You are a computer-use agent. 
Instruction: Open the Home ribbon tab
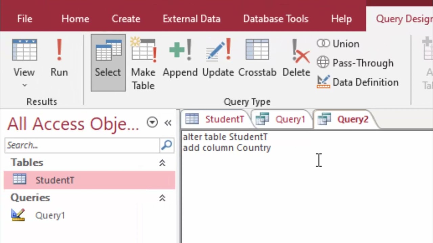click(75, 19)
